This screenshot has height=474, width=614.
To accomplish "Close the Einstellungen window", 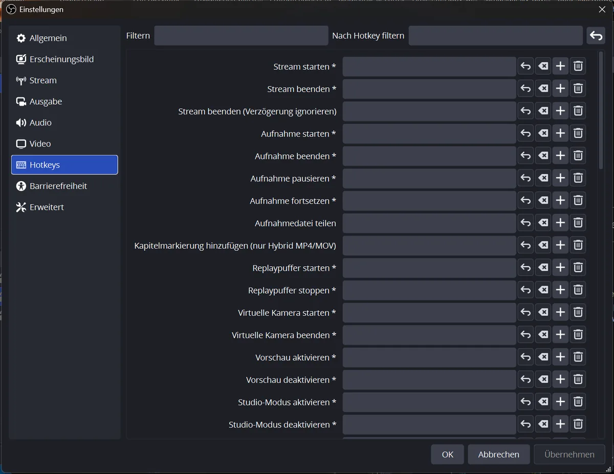I will coord(602,9).
